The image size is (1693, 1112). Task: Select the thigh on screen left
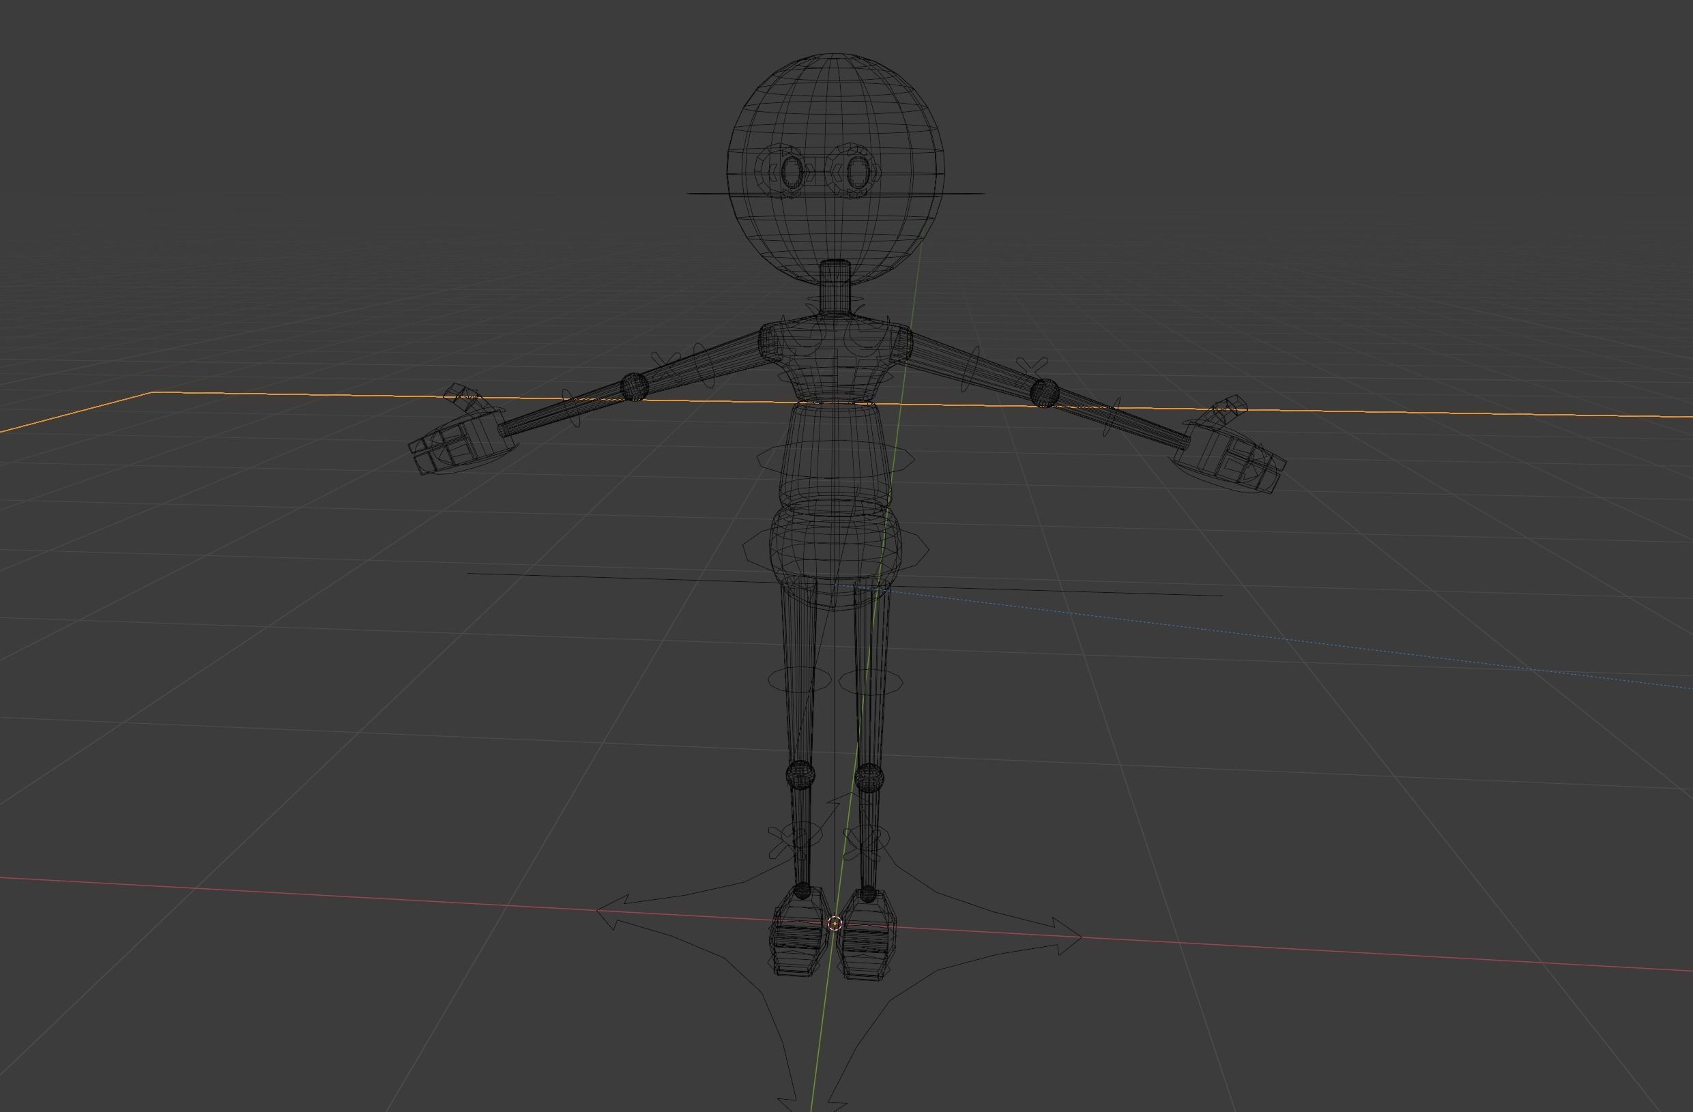click(x=799, y=672)
